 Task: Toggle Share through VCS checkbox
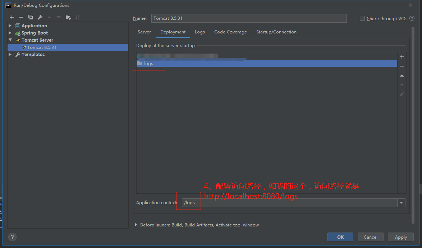click(362, 18)
